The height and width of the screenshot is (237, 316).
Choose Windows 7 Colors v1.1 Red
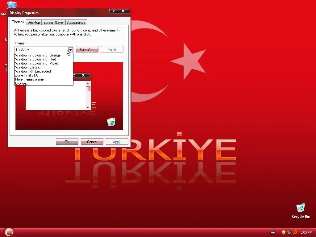pyautogui.click(x=44, y=59)
